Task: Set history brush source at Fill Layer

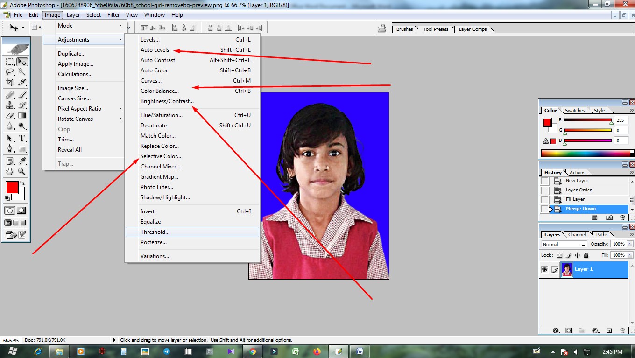Action: tap(545, 200)
